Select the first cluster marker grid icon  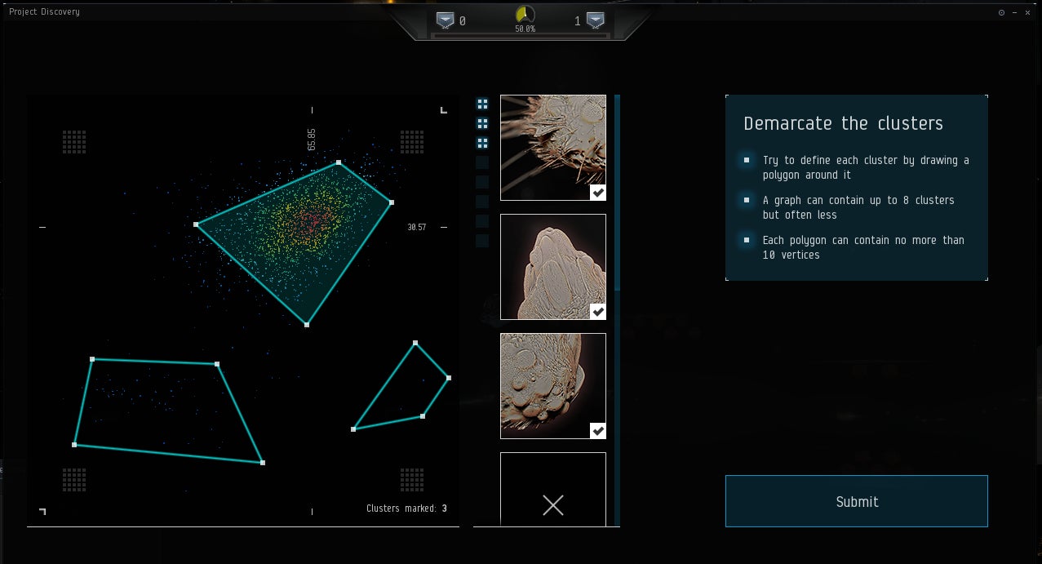pos(482,104)
